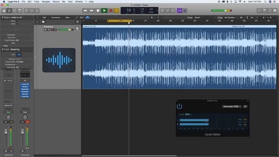Open the Mix menu in menu bar
Screen dimensions: 279x157
click(64, 2)
